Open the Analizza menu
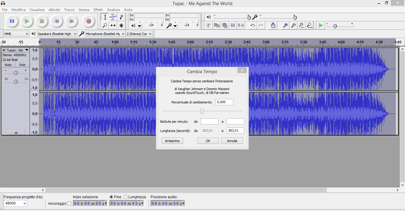The height and width of the screenshot is (211, 405). click(x=114, y=10)
